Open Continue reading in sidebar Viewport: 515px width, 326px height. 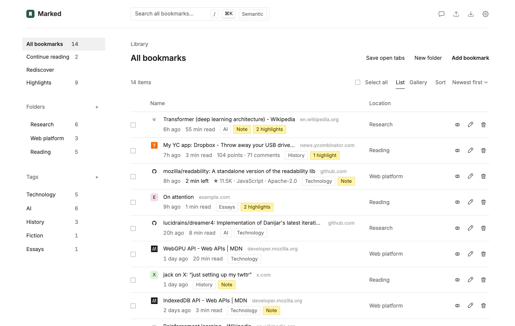coord(64,57)
